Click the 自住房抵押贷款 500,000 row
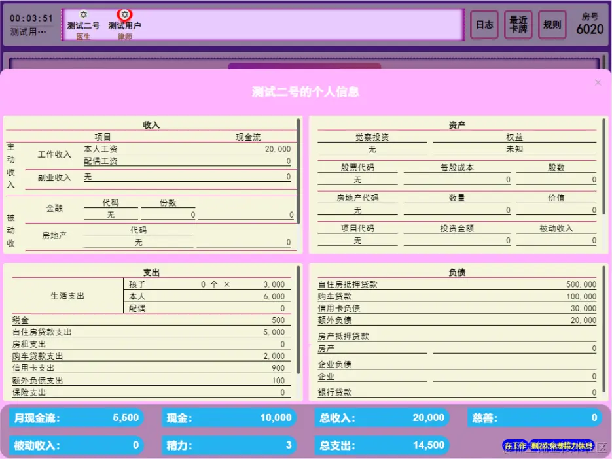Viewport: 612px width, 459px height. coord(457,284)
